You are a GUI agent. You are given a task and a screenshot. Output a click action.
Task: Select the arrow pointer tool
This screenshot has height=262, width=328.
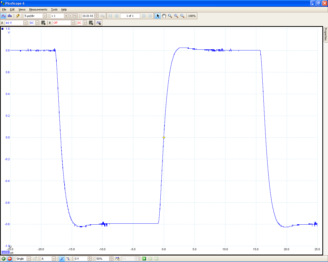(158, 16)
